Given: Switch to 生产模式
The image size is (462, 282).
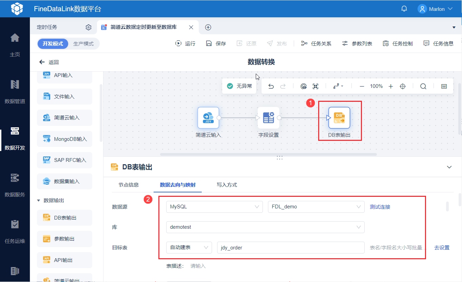Looking at the screenshot, I should (83, 44).
